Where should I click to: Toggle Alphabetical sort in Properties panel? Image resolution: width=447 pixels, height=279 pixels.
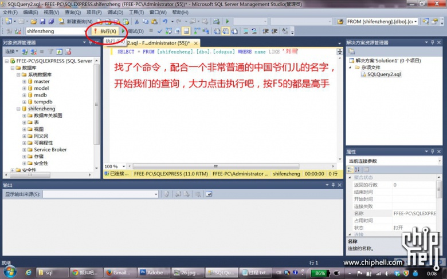coord(357,169)
